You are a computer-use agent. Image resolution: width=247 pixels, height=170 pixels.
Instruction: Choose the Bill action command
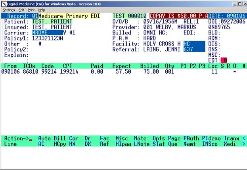(x=59, y=138)
